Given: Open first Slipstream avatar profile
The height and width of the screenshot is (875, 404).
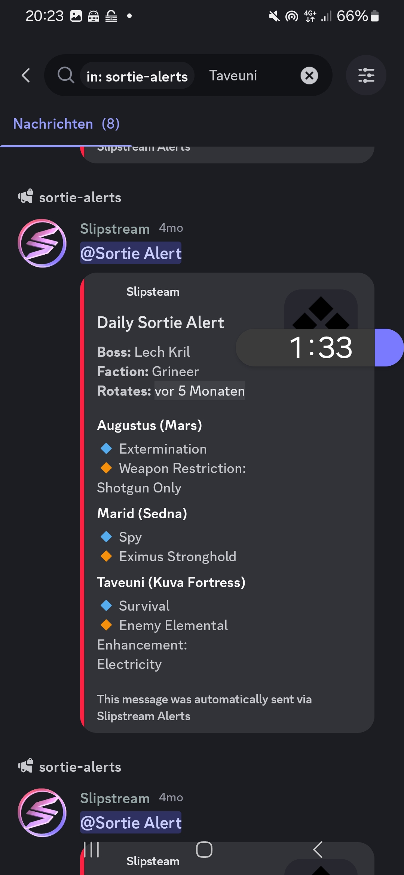Looking at the screenshot, I should pos(42,243).
